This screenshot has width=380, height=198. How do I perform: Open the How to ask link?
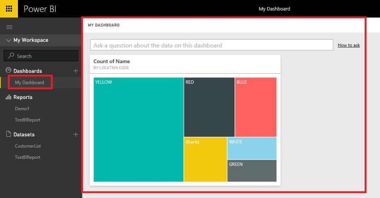coord(349,45)
